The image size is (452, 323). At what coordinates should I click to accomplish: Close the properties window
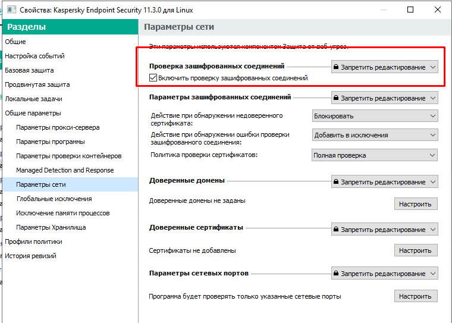pyautogui.click(x=438, y=10)
